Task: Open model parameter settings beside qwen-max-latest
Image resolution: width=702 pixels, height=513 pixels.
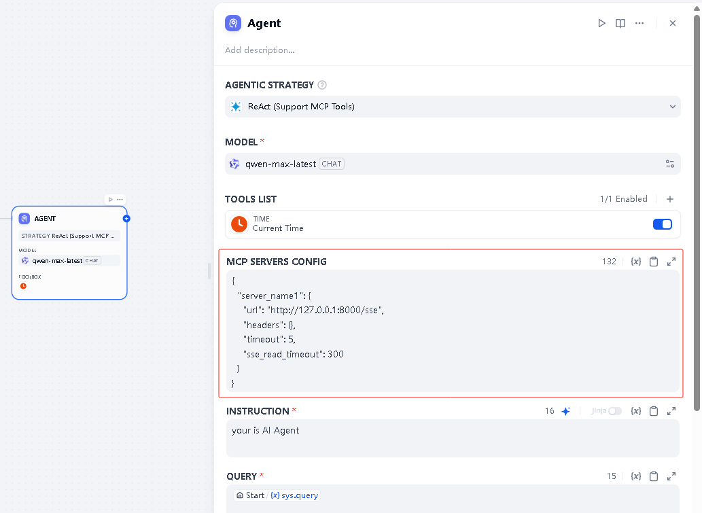Action: coord(670,164)
